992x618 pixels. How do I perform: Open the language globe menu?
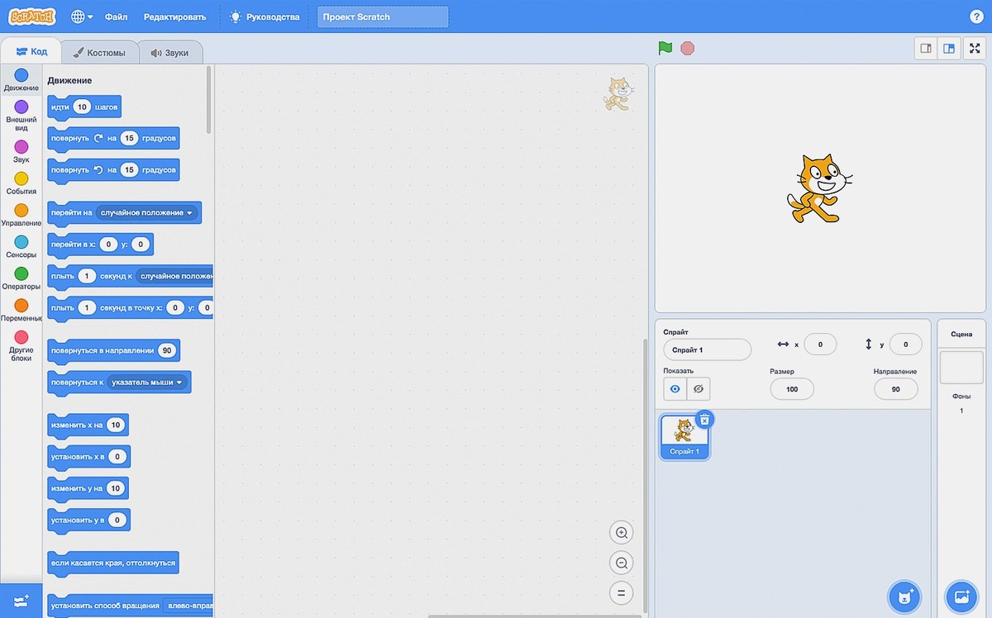81,17
